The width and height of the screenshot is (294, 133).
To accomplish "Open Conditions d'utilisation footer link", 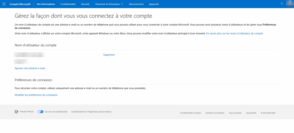I will [215, 113].
